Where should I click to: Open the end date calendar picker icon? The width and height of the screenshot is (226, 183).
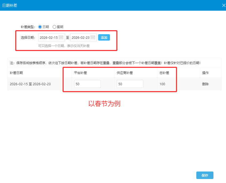(x=93, y=37)
